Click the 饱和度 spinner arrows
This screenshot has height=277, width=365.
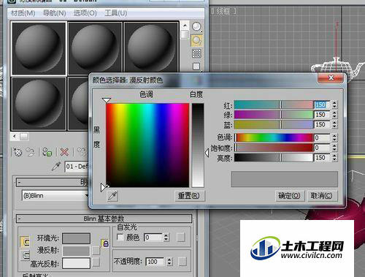tap(334, 148)
